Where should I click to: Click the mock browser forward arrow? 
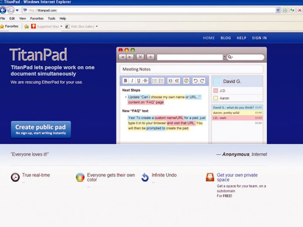(x=130, y=57)
